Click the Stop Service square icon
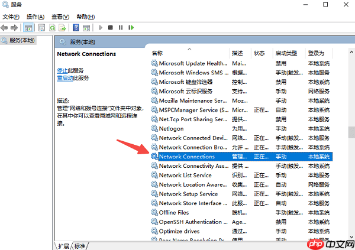The height and width of the screenshot is (250, 355). click(x=111, y=28)
